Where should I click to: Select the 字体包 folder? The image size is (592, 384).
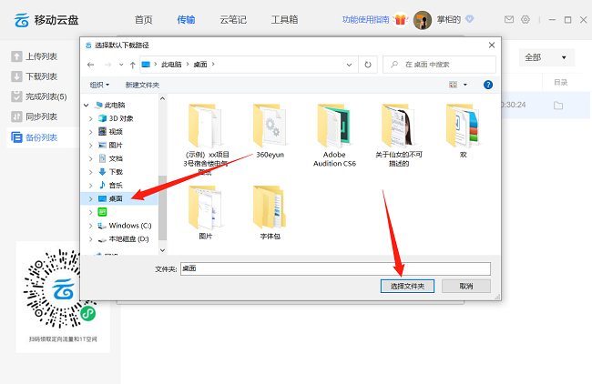(271, 211)
